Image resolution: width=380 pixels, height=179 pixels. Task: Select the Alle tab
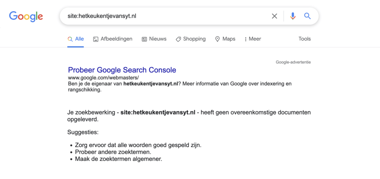(x=76, y=39)
